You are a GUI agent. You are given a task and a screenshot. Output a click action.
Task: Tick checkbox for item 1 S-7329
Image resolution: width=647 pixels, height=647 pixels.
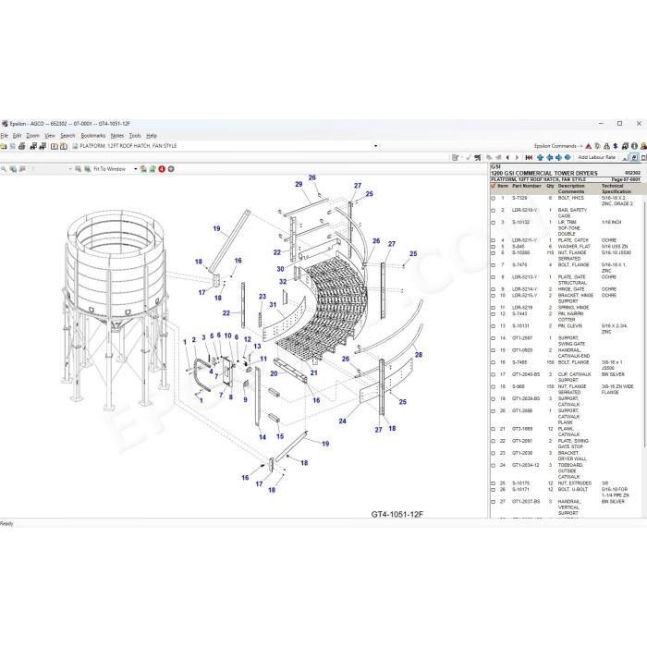(493, 199)
